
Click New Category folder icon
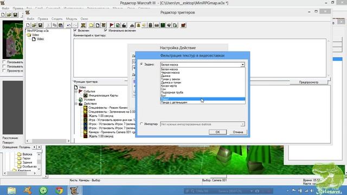point(91,25)
